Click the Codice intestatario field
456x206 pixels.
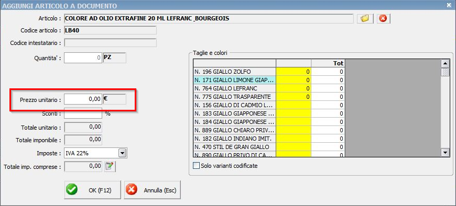[x=110, y=43]
